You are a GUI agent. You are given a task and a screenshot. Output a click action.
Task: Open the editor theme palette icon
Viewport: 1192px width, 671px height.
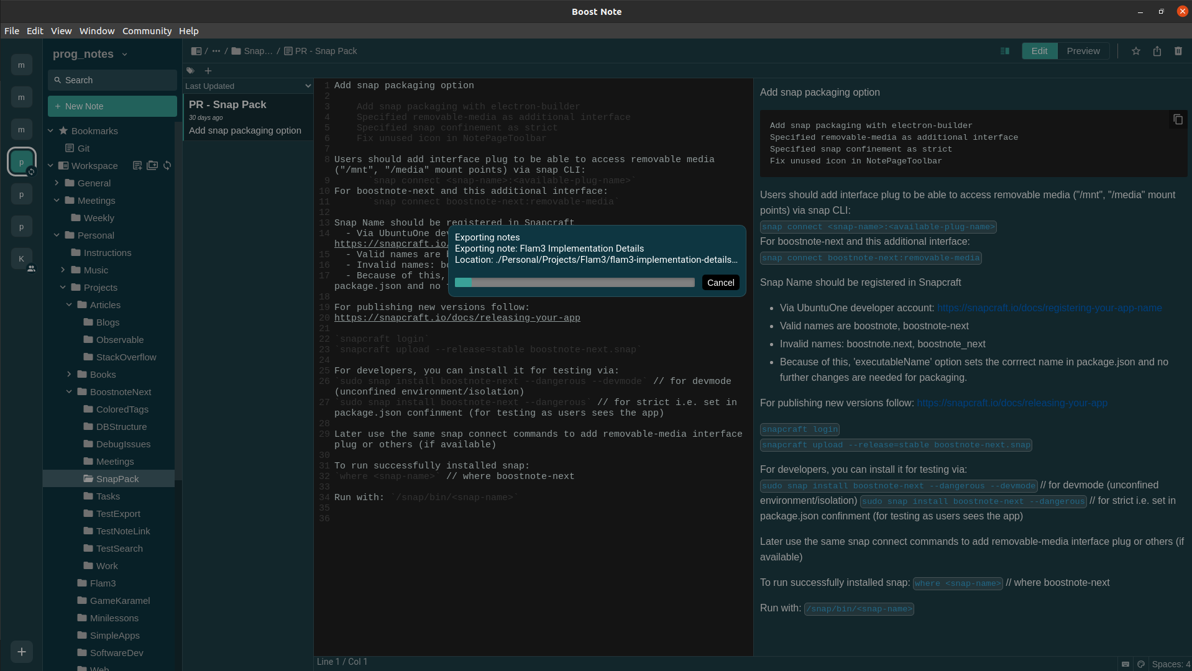coord(1141,664)
